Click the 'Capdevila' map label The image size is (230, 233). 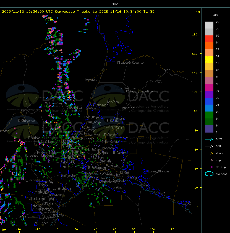tap(74, 108)
